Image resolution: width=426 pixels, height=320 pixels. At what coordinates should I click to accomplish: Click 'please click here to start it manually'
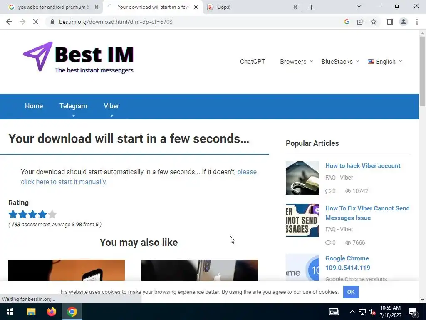pyautogui.click(x=139, y=177)
